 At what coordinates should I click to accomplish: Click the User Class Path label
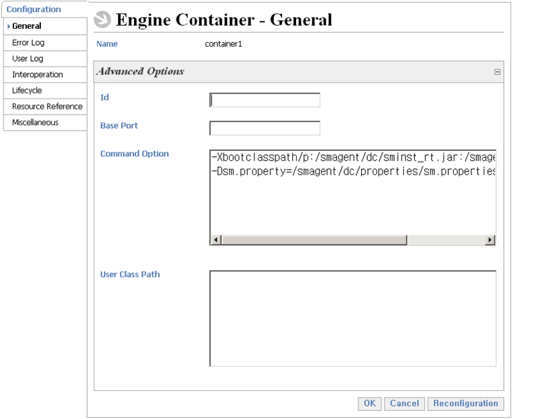(x=130, y=274)
